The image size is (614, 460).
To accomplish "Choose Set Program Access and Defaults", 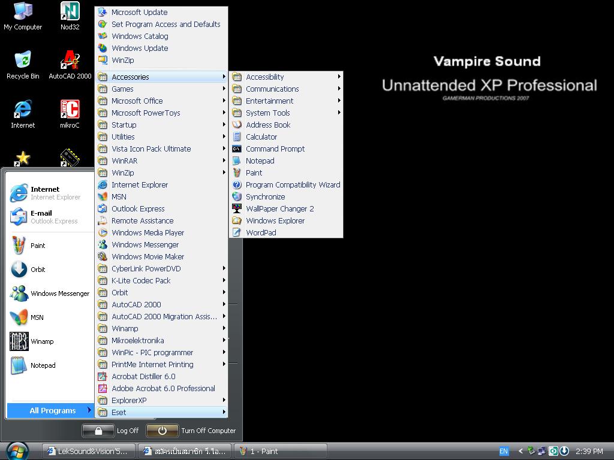I will 161,24.
